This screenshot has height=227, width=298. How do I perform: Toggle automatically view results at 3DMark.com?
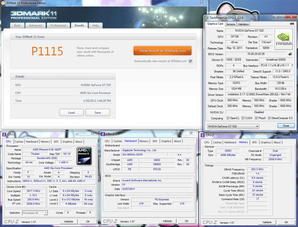pyautogui.click(x=190, y=61)
